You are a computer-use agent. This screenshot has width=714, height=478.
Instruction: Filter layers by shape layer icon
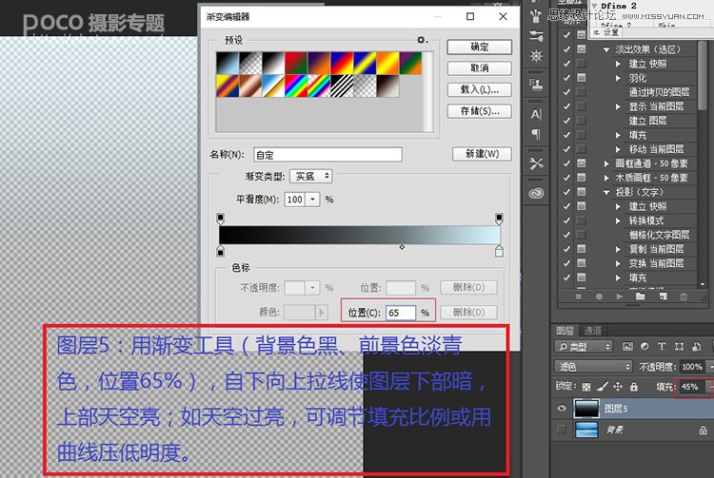coord(679,346)
